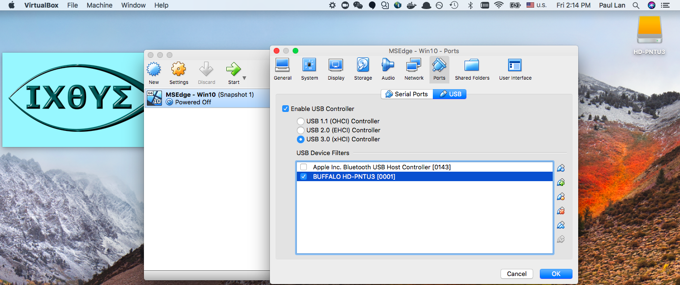
Task: Open the Wi-Fi status menu
Action: click(x=499, y=5)
